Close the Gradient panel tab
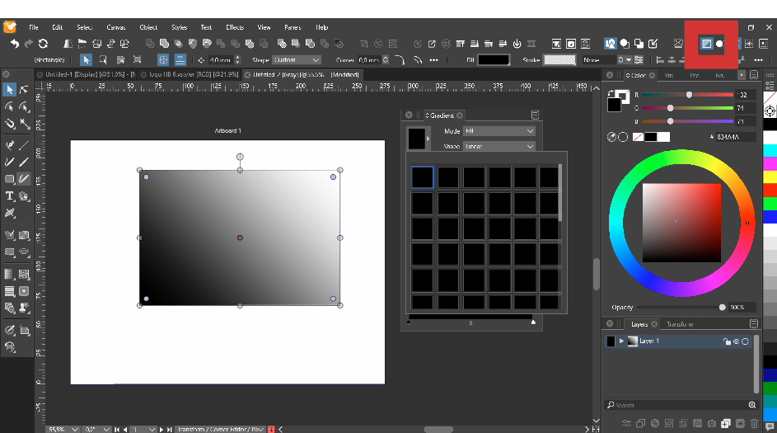Image resolution: width=777 pixels, height=433 pixels. pos(460,115)
